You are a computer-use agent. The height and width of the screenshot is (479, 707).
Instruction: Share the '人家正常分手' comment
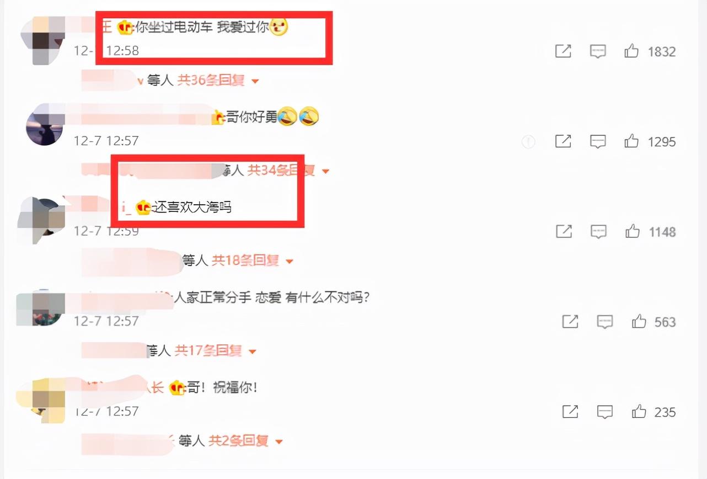point(570,322)
